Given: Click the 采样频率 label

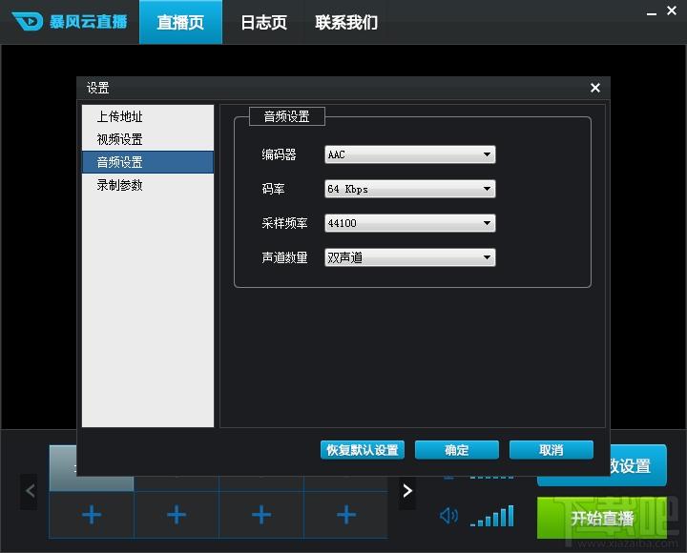Looking at the screenshot, I should pos(284,223).
